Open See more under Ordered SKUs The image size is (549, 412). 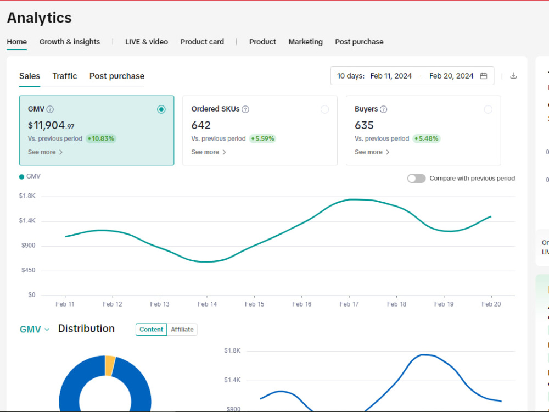pos(209,152)
